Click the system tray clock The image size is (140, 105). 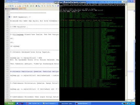[133, 104]
